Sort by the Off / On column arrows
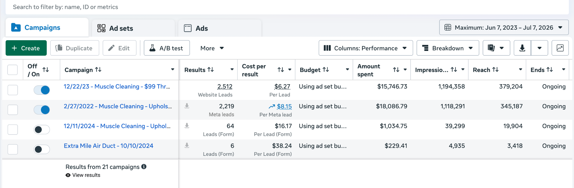Image resolution: width=574 pixels, height=188 pixels. click(x=46, y=70)
